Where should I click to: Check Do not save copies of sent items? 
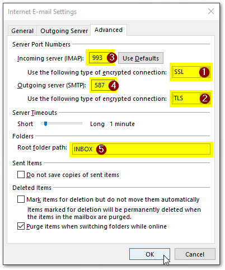coord(21,175)
